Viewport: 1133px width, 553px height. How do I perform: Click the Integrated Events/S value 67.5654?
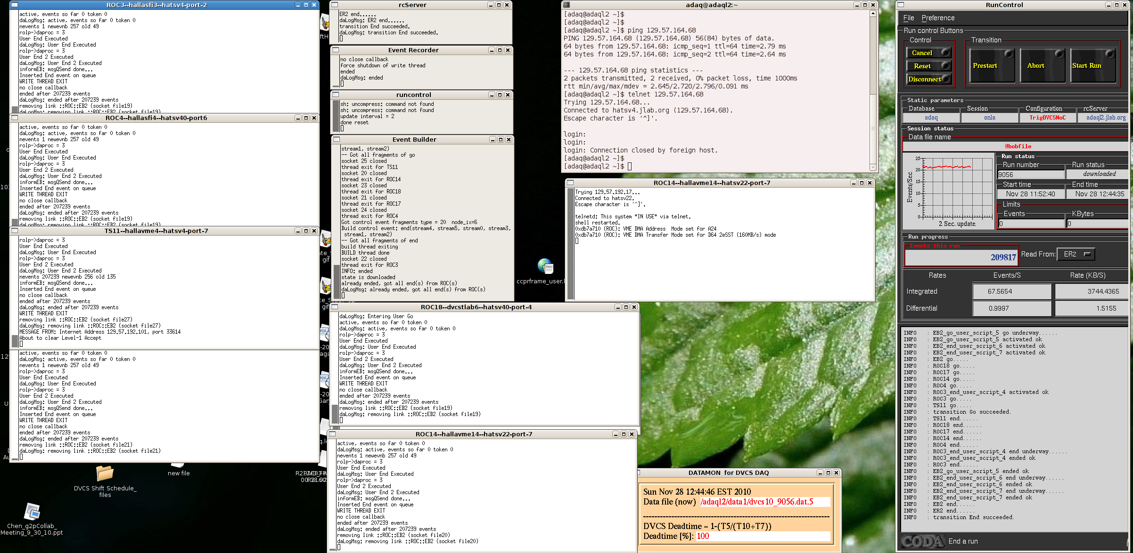pos(1012,291)
